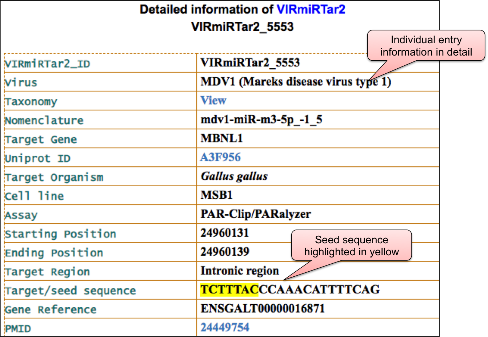Select the target gene value MBNL1
Image resolution: width=488 pixels, height=337 pixels.
221,138
